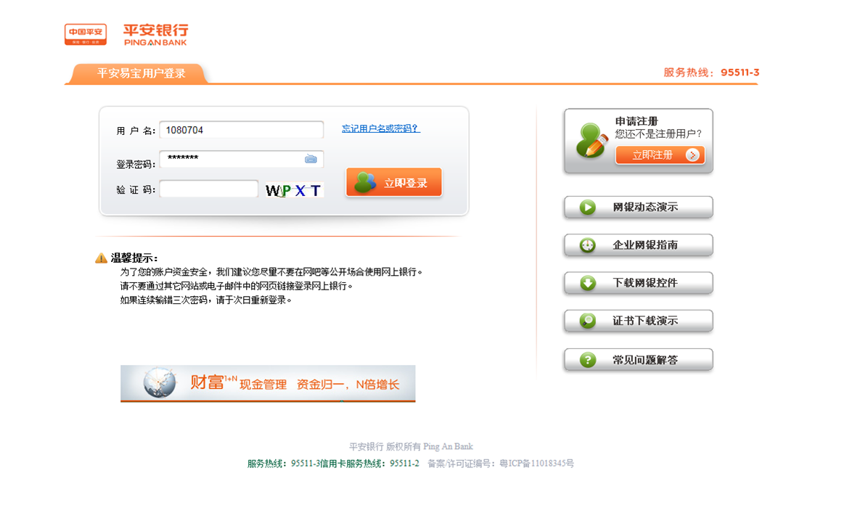Click the Ping An Bank wordmark logo

155,34
